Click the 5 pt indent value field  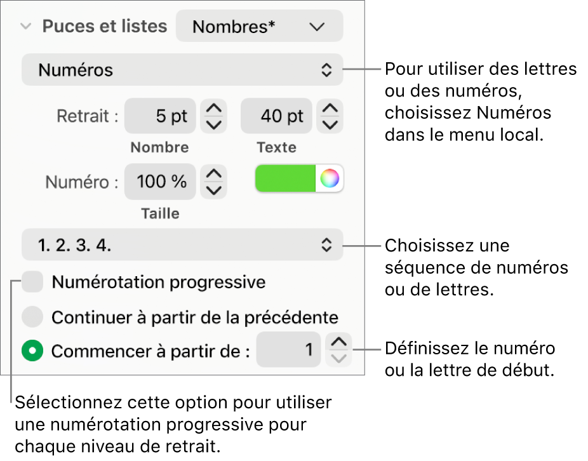pyautogui.click(x=159, y=116)
